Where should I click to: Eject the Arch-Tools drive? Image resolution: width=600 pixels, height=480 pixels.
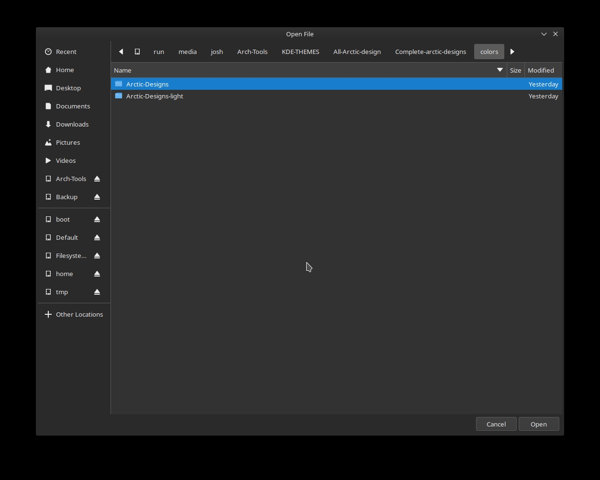pos(97,179)
